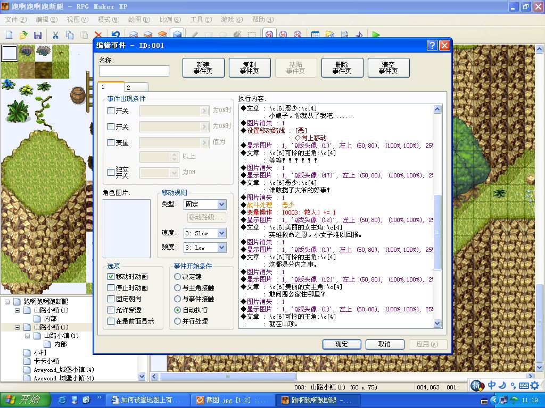Save the project using the floppy icon
The height and width of the screenshot is (408, 545).
(38, 35)
